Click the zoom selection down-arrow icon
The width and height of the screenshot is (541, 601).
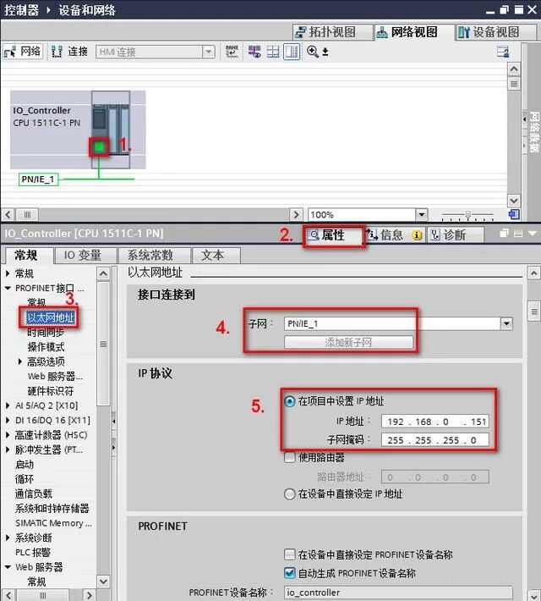click(325, 52)
